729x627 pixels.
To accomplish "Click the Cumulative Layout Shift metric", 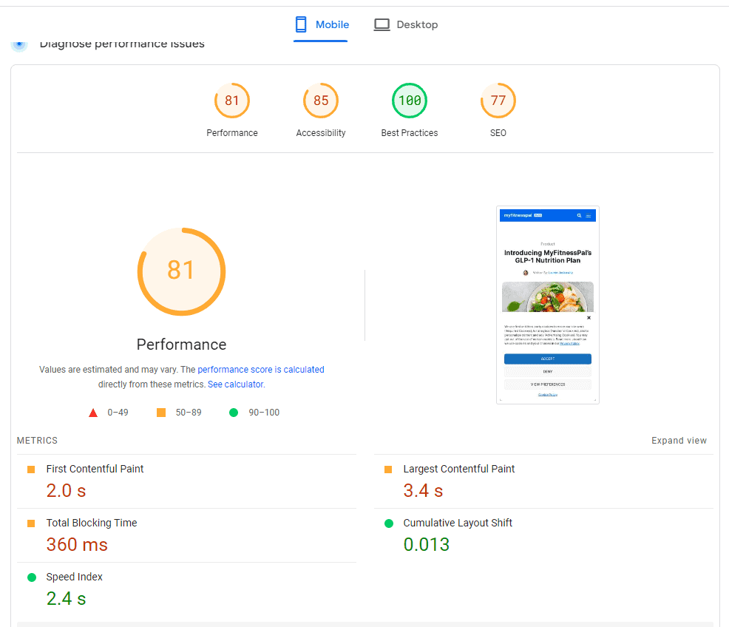I will [457, 523].
